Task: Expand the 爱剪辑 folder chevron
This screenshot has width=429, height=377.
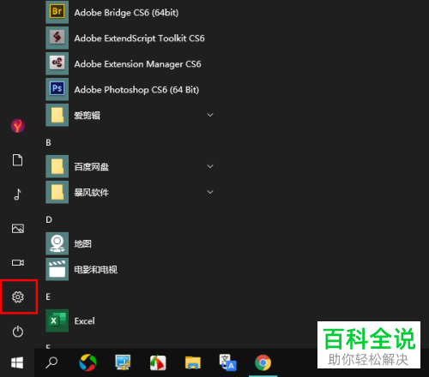Action: [210, 115]
